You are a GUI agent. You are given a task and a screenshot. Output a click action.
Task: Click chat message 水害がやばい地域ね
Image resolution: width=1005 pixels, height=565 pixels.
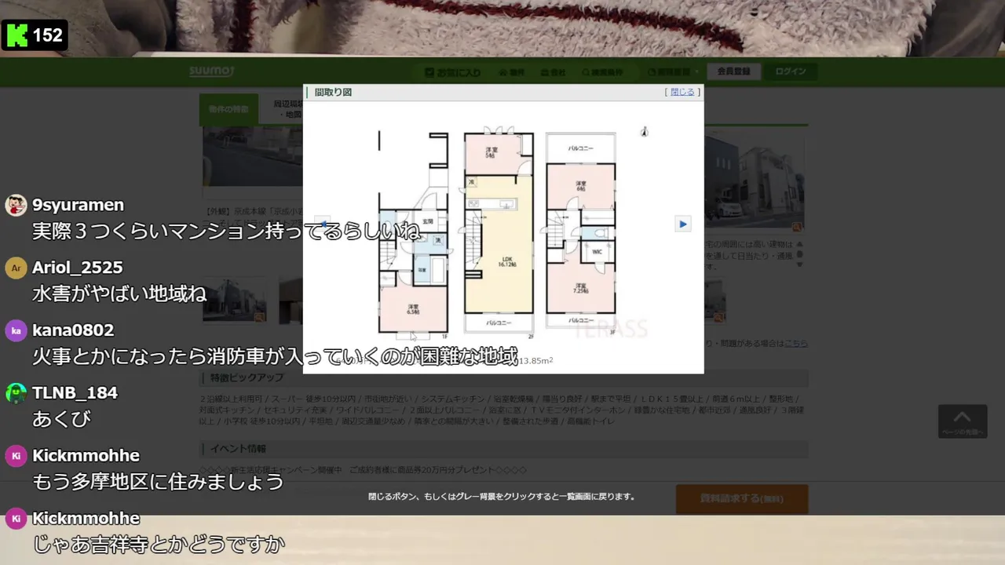coord(119,294)
